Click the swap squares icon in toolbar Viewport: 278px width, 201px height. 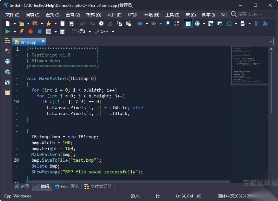(176, 23)
